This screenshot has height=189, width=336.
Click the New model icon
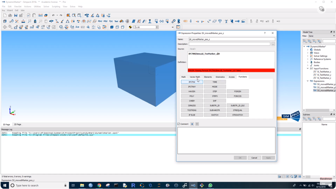pyautogui.click(x=5, y=15)
